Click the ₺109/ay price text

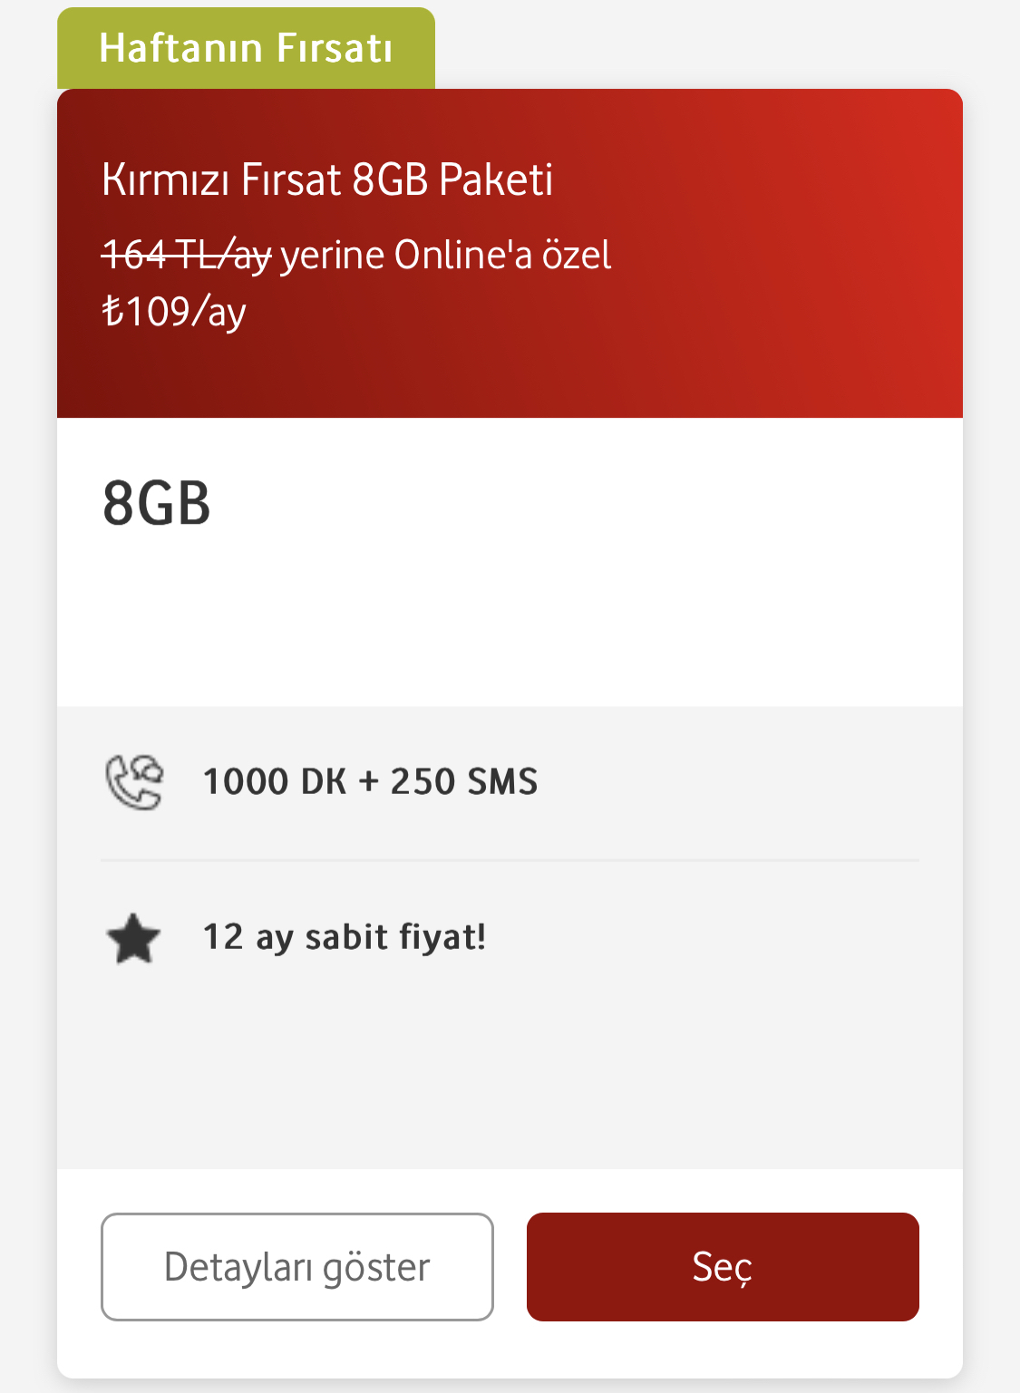click(x=174, y=312)
